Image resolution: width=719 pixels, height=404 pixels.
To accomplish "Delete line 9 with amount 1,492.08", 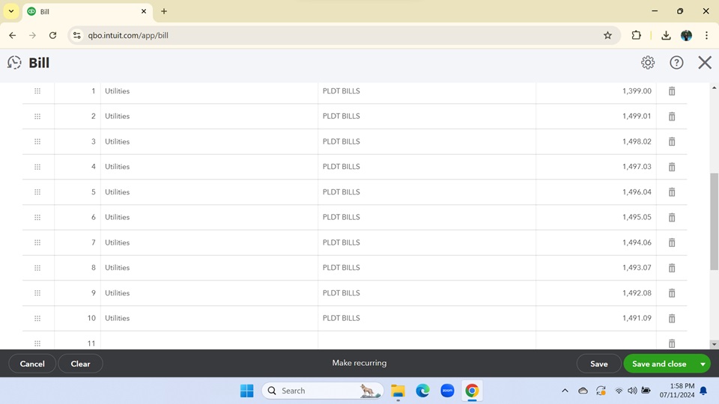I will (x=672, y=293).
